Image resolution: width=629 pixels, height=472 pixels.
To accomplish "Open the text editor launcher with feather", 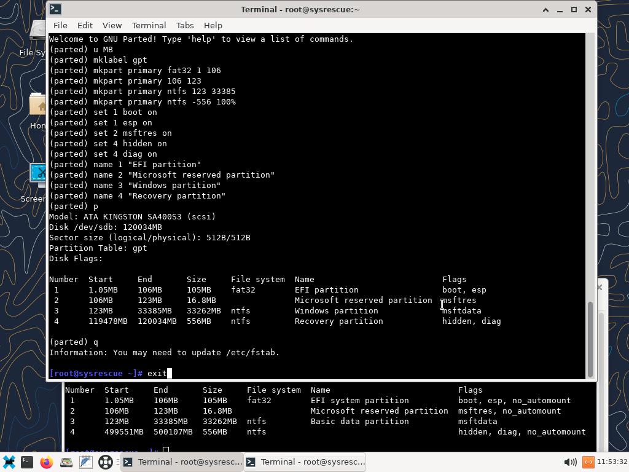I will tap(85, 462).
